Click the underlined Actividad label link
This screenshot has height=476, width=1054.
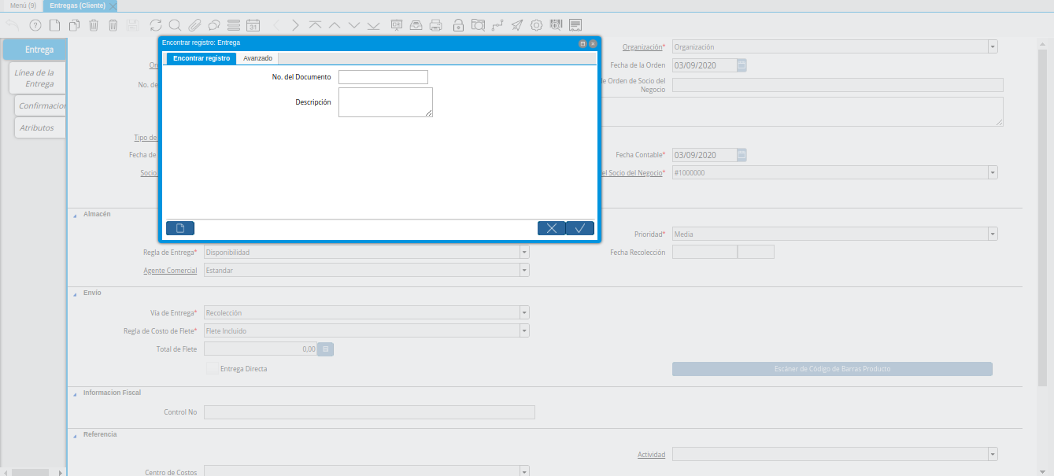pyautogui.click(x=651, y=455)
